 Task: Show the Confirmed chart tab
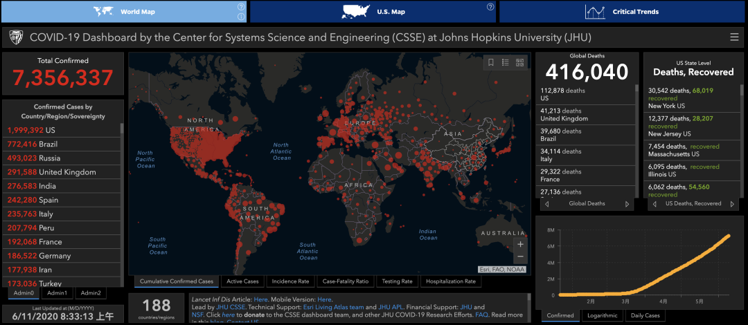pos(560,315)
